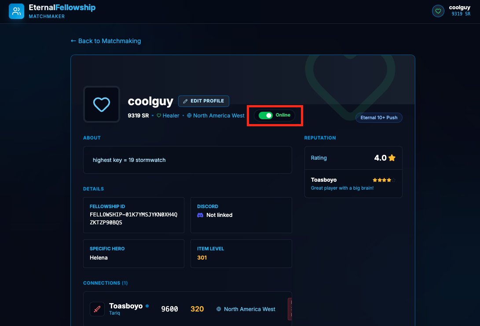Click the North America West profile region

[219, 116]
